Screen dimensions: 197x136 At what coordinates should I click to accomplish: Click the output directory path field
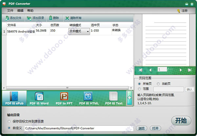[79, 128]
